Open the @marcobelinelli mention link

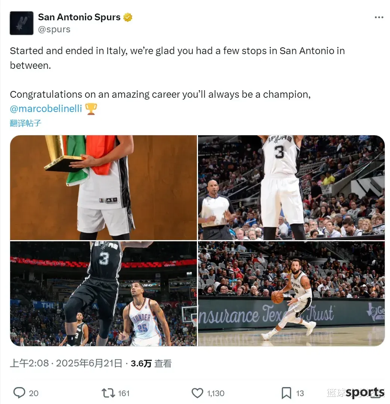46,109
